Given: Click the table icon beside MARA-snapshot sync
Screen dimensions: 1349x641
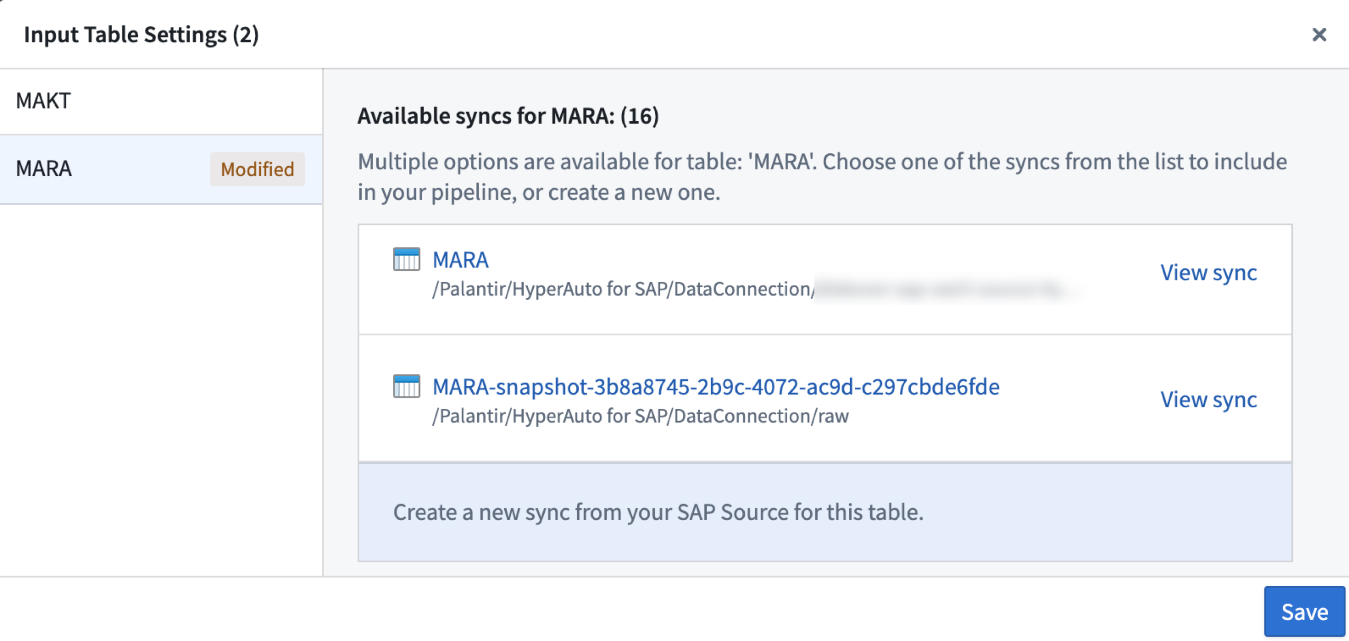Looking at the screenshot, I should [406, 386].
